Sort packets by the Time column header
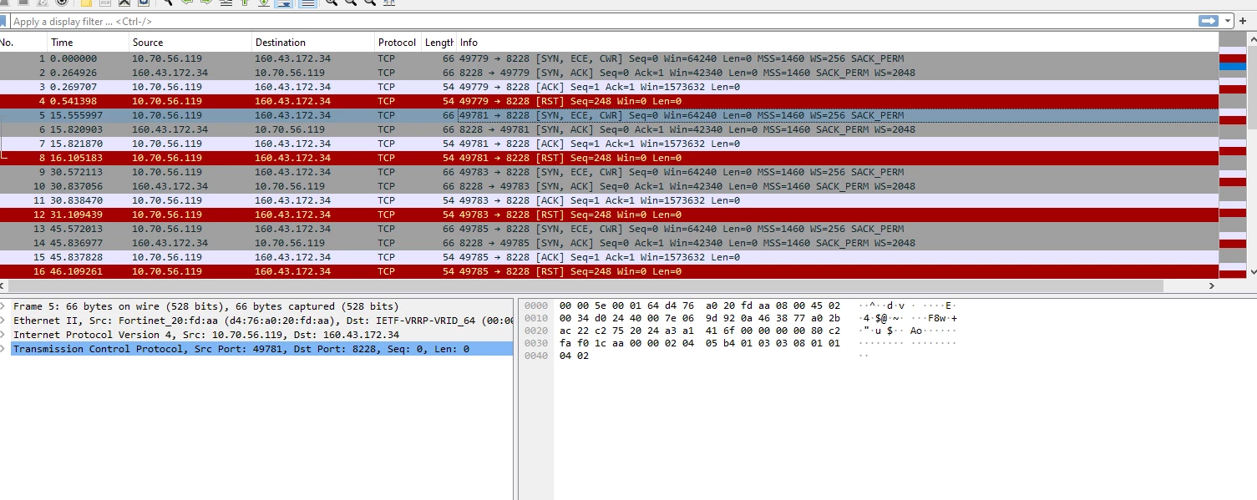This screenshot has width=1257, height=500. click(88, 43)
